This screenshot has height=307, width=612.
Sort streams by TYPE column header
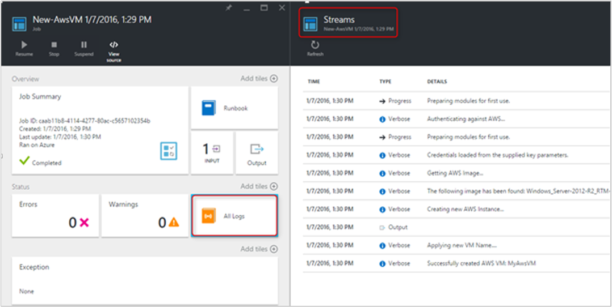pos(385,82)
